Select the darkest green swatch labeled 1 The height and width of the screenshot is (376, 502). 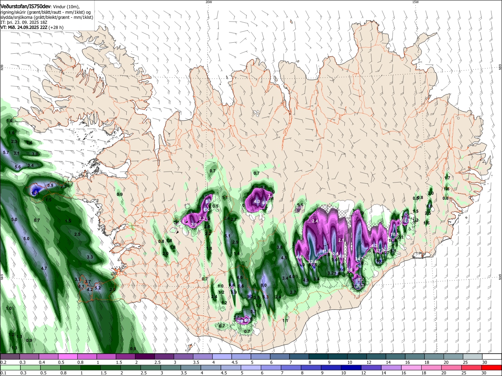pyautogui.click(x=90, y=367)
